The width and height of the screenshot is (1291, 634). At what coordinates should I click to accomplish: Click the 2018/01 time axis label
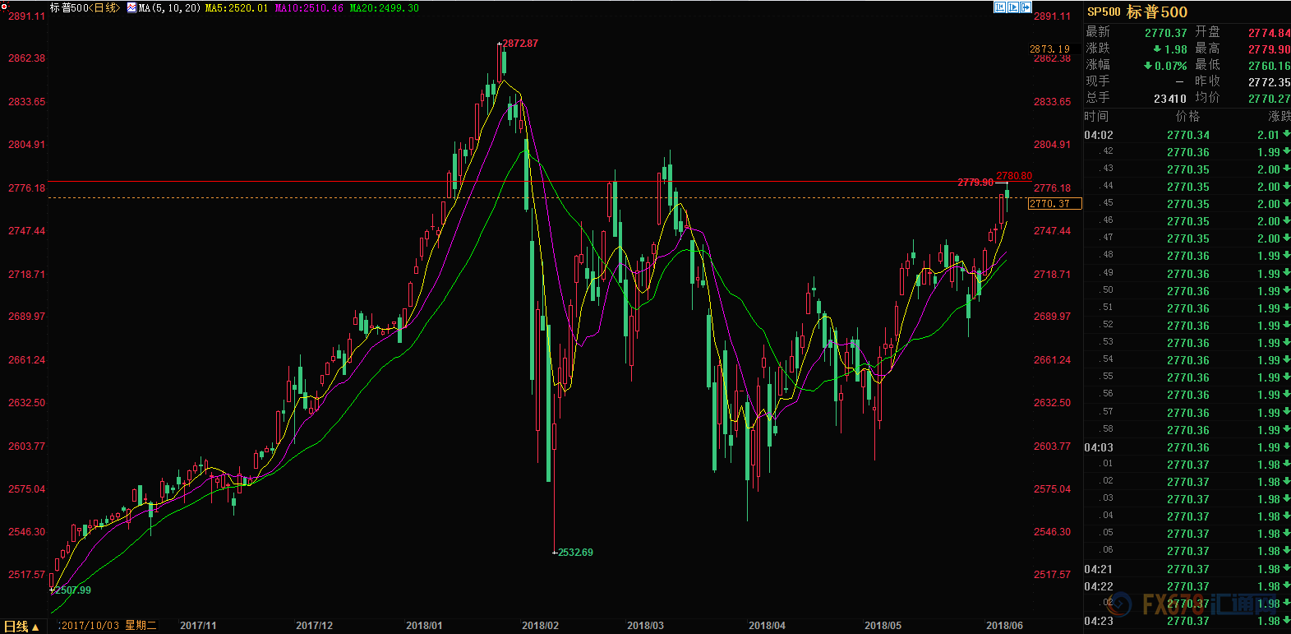424,626
